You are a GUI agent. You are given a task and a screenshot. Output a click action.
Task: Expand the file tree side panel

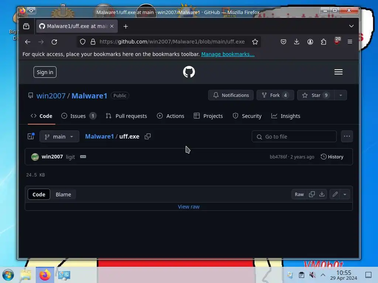click(31, 136)
